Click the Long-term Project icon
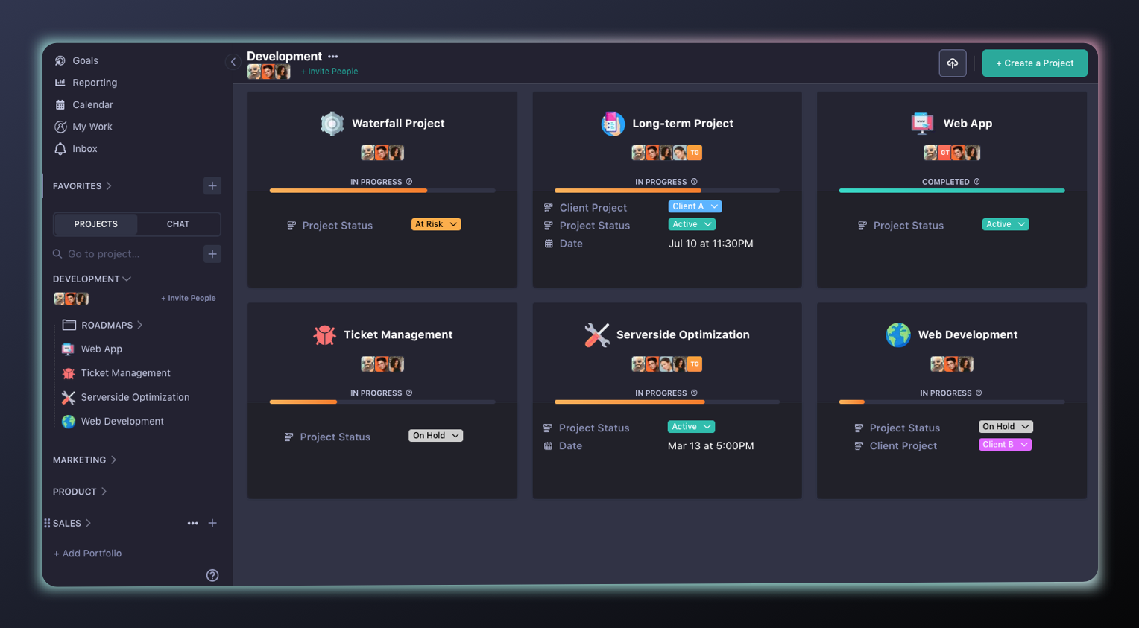This screenshot has height=628, width=1139. 613,124
